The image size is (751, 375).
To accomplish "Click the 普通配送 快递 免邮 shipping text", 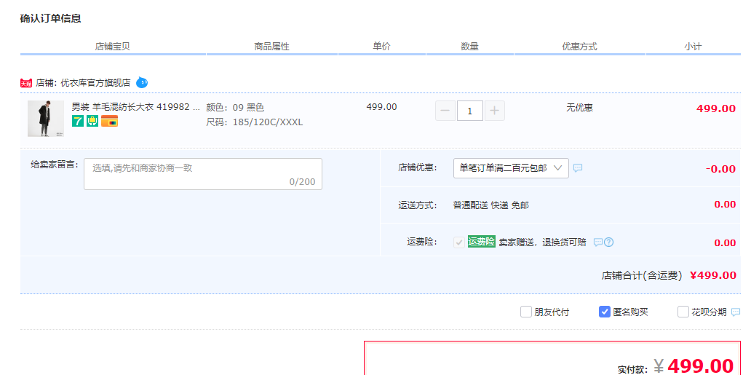I will pos(491,205).
